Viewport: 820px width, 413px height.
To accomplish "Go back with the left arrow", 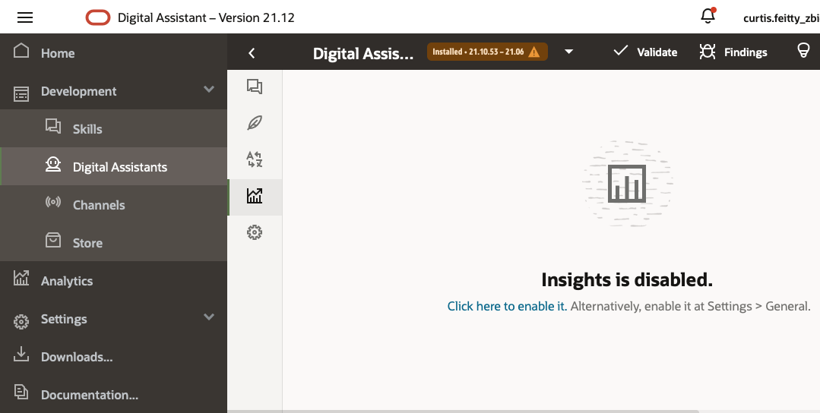I will 252,52.
